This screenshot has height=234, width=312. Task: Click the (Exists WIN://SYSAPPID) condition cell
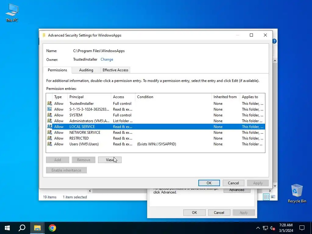pos(157,144)
